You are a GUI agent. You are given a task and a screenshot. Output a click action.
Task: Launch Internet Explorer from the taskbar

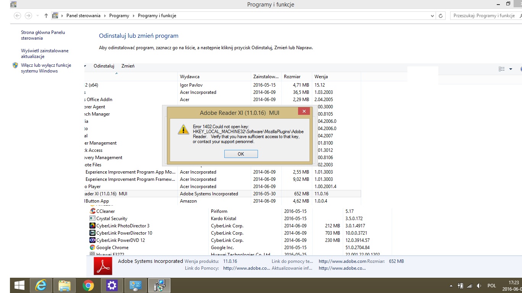point(41,285)
